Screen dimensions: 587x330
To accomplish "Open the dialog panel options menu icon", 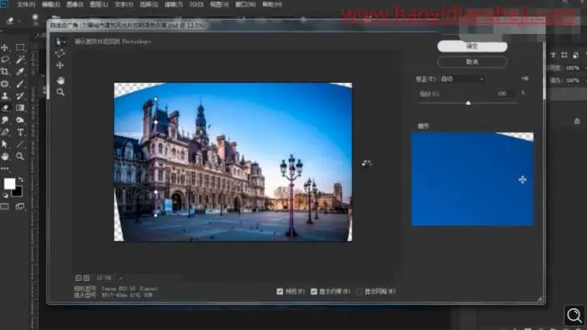I will (x=525, y=78).
